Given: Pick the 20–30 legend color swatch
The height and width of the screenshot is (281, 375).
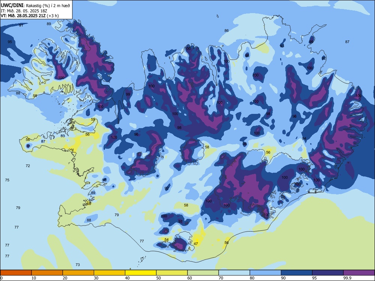Looking at the screenshot, I should click(x=78, y=273).
